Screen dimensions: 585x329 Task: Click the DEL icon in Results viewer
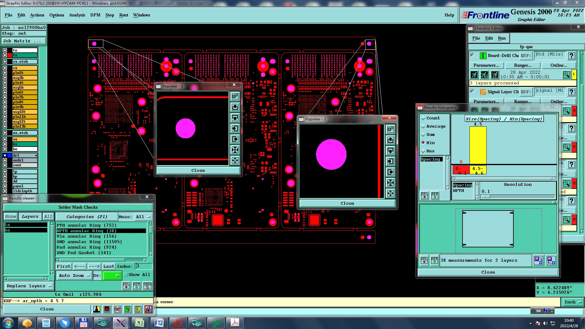pyautogui.click(x=126, y=286)
